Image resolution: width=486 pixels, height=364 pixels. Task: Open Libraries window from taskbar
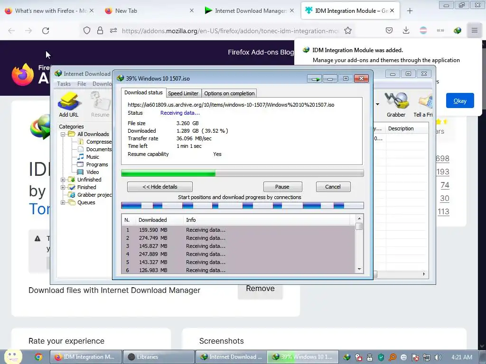click(159, 357)
